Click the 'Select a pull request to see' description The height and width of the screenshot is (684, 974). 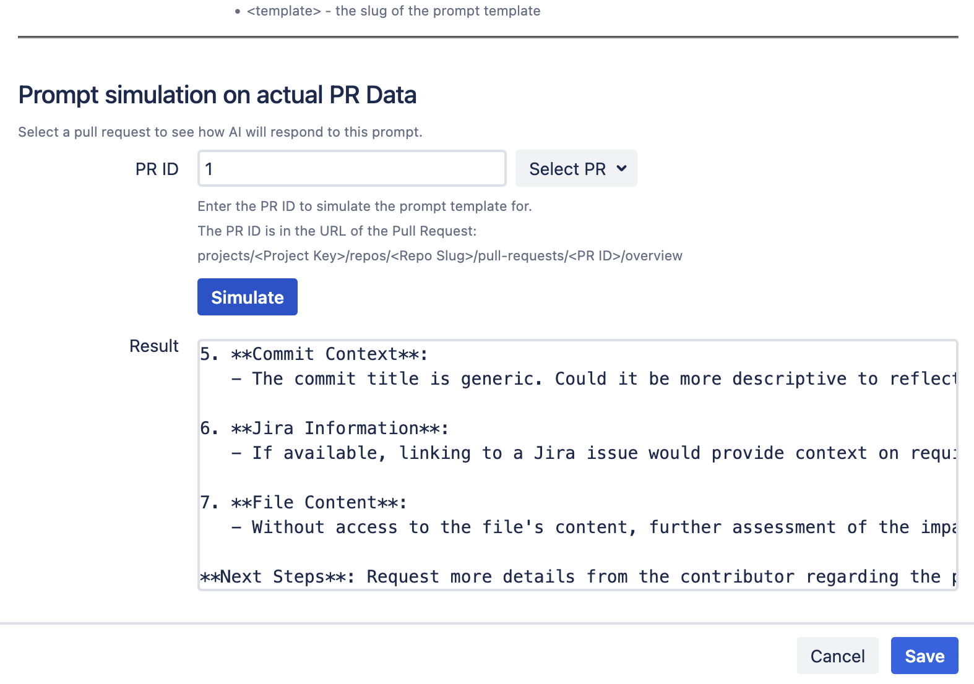220,132
